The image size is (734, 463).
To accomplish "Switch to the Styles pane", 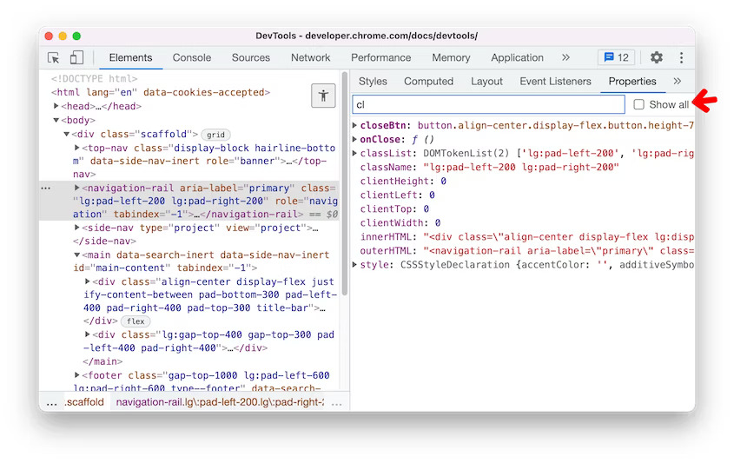I will 373,82.
